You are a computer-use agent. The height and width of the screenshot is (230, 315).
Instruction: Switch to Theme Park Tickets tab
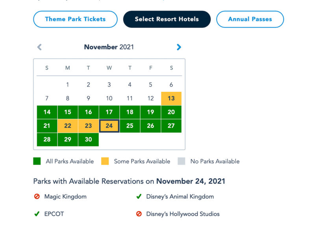click(x=75, y=19)
